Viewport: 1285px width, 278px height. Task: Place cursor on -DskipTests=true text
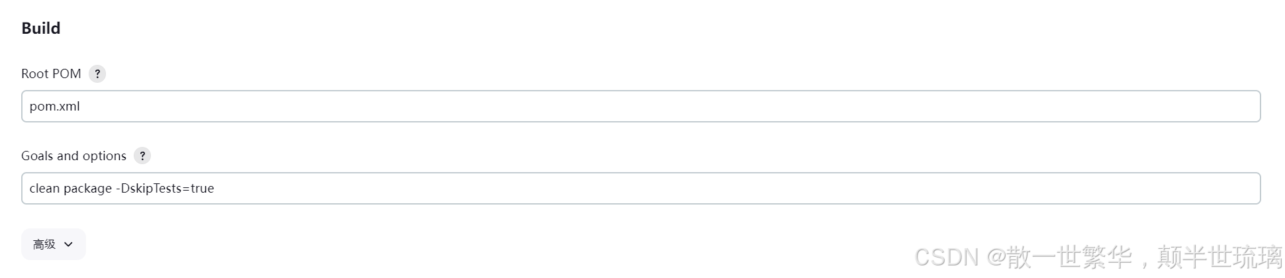[165, 189]
